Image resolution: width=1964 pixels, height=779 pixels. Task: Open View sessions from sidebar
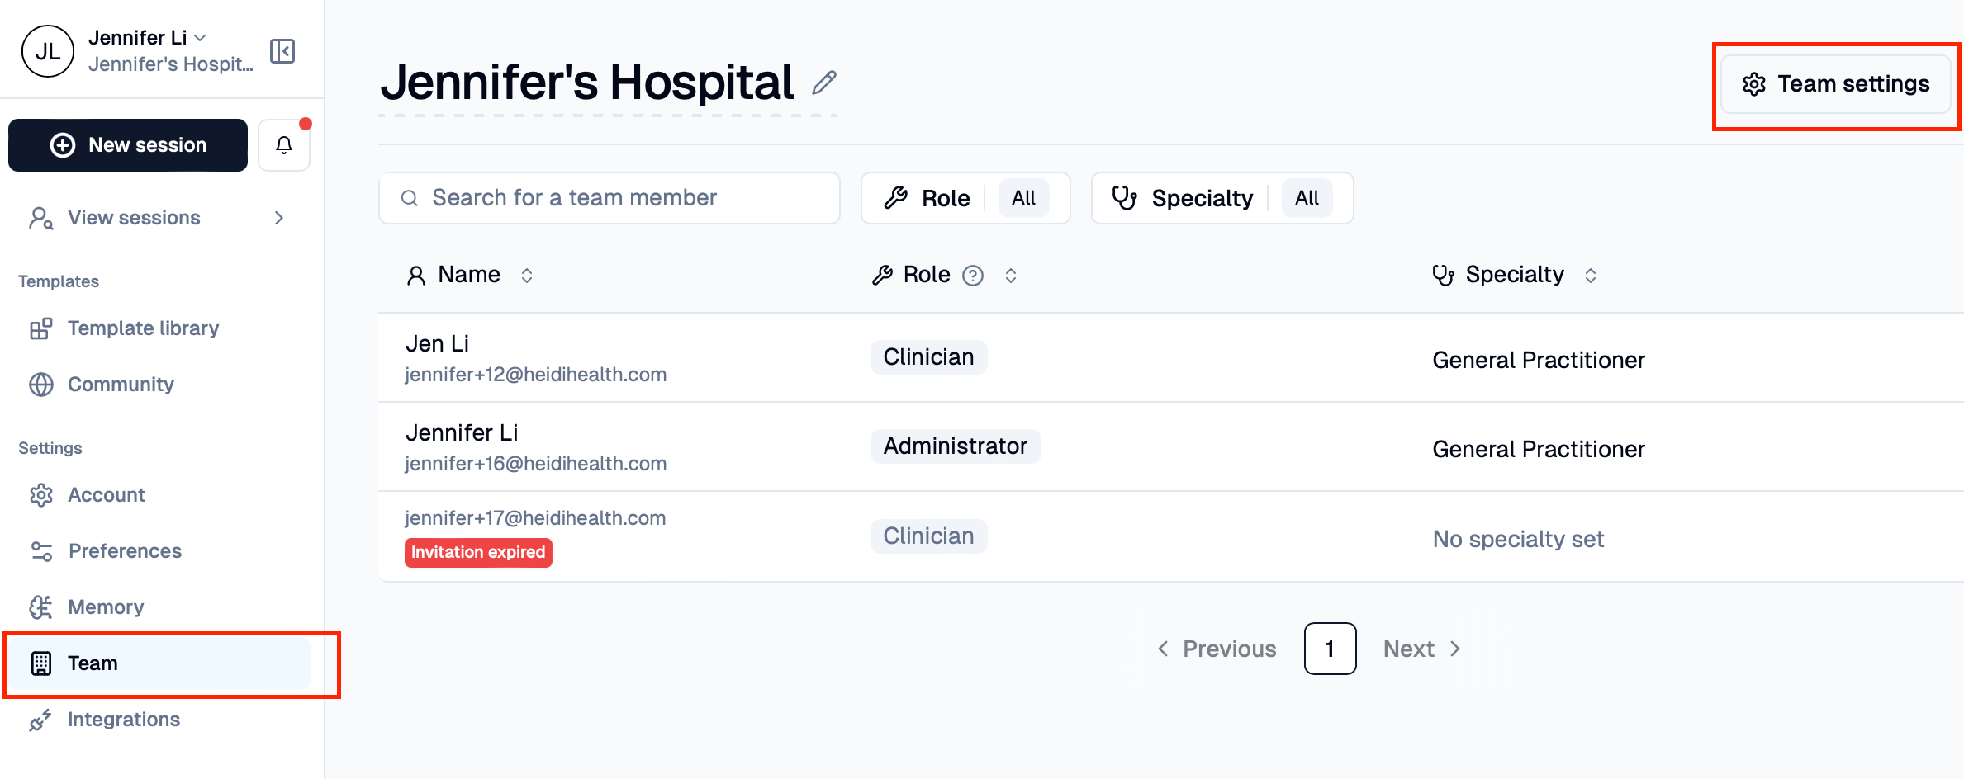(133, 217)
